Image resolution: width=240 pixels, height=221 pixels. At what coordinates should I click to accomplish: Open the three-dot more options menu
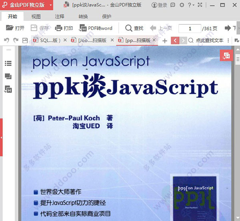tap(228, 40)
